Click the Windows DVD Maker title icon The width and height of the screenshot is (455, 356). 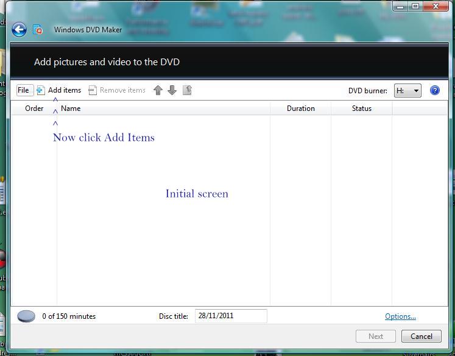tap(38, 30)
